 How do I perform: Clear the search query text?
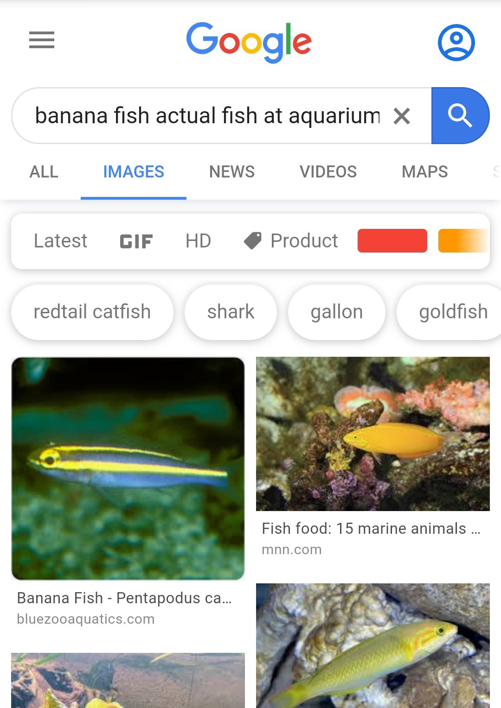click(x=402, y=116)
